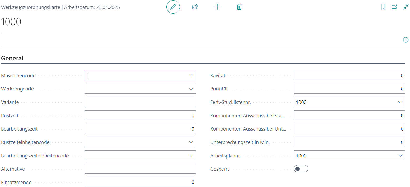Toggle the Gesperrt switch

301,169
